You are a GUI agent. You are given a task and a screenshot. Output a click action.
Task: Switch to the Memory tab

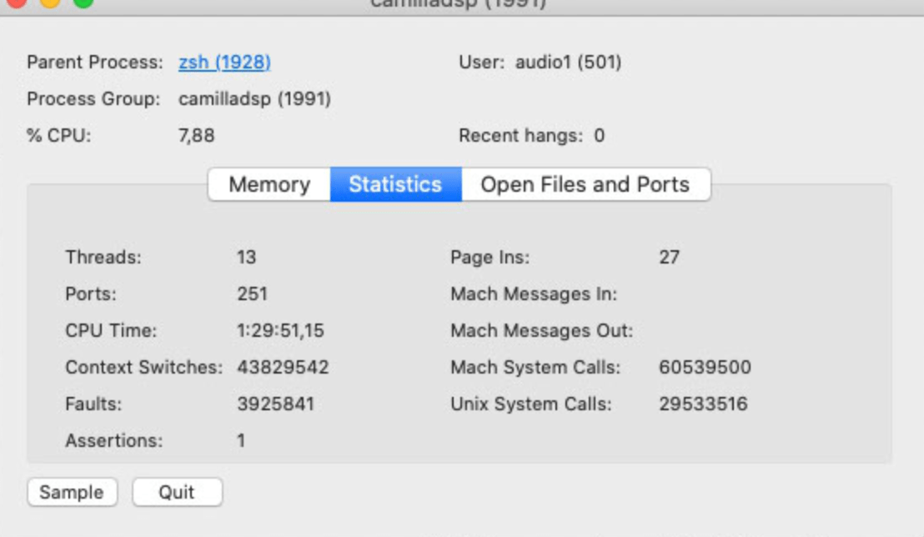tap(269, 184)
